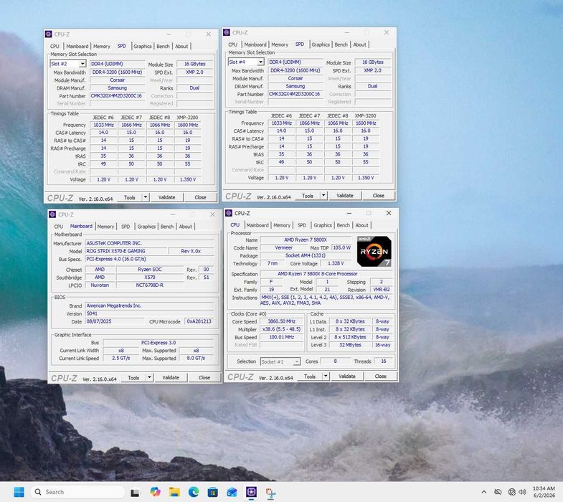Image resolution: width=563 pixels, height=502 pixels.
Task: Click 'PCI-Express 4.0 (16.0 GT/s)' bus specs
Action: (x=149, y=259)
